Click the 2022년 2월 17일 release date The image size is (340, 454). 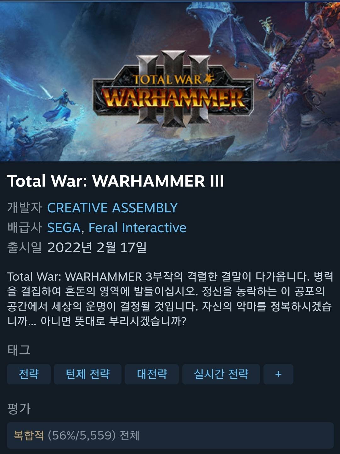pos(97,247)
